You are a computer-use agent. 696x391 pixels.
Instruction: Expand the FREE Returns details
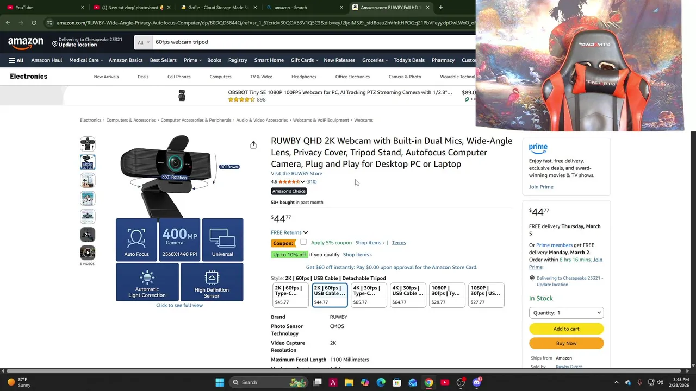pyautogui.click(x=289, y=232)
